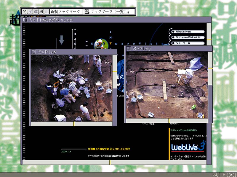Click the 火 18:31 clock in system bar
The width and height of the screenshot is (237, 177).
[228, 175]
